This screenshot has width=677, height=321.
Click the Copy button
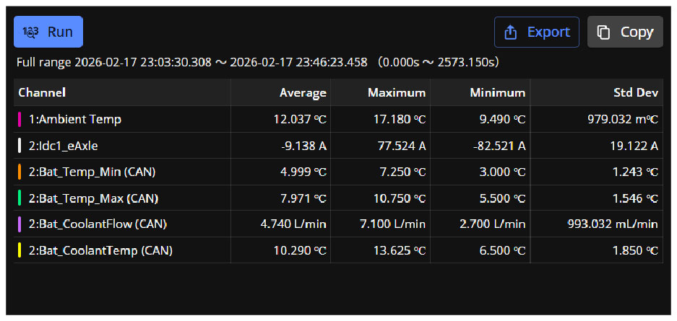(x=625, y=32)
